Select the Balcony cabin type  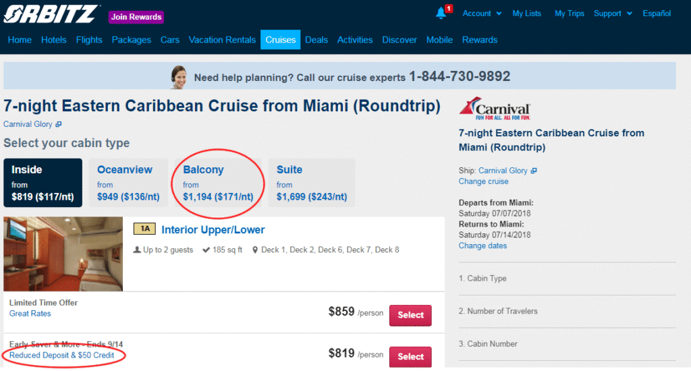pos(218,183)
